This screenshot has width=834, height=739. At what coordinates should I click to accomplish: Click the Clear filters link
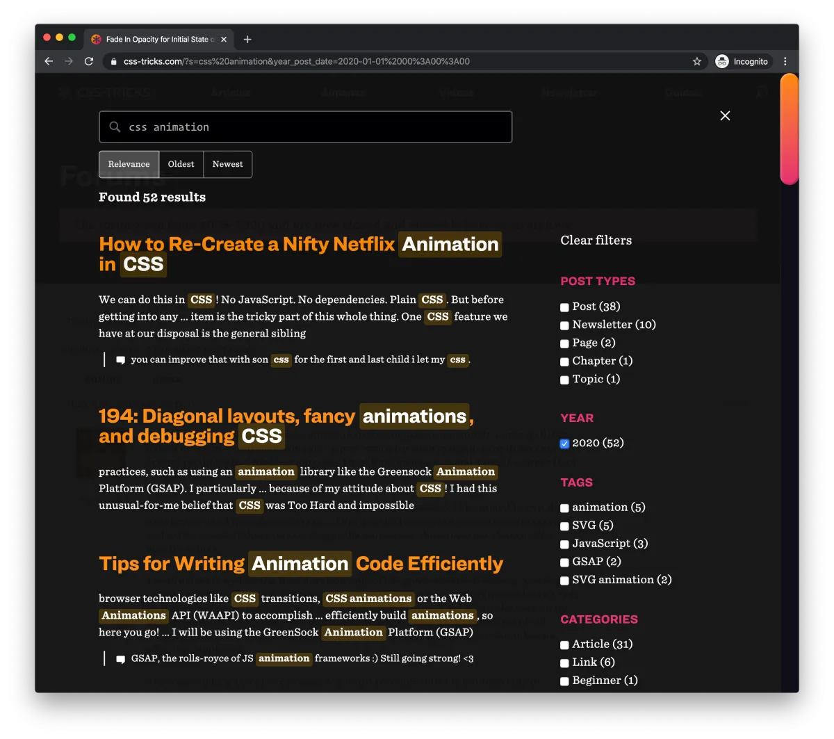pos(596,241)
